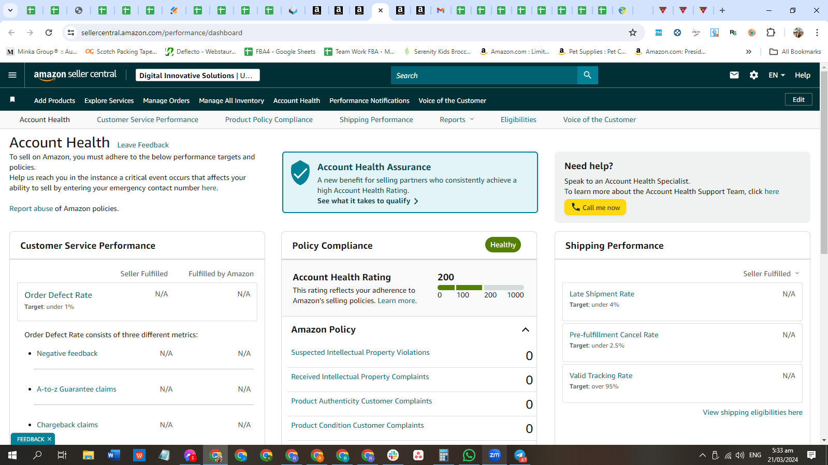Open the FBA extension icon in Chrome toolbar

click(x=659, y=33)
